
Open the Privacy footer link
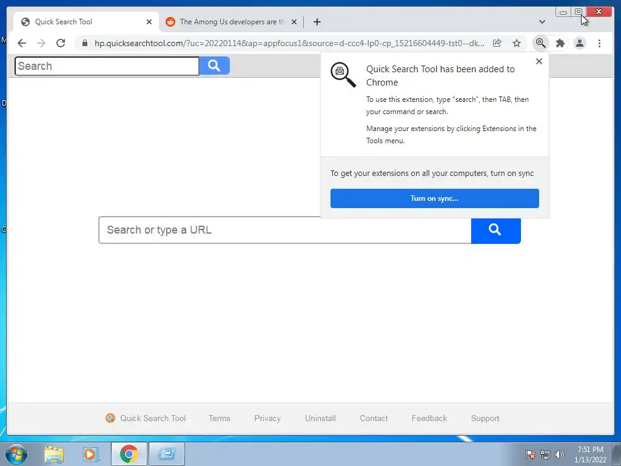[267, 418]
